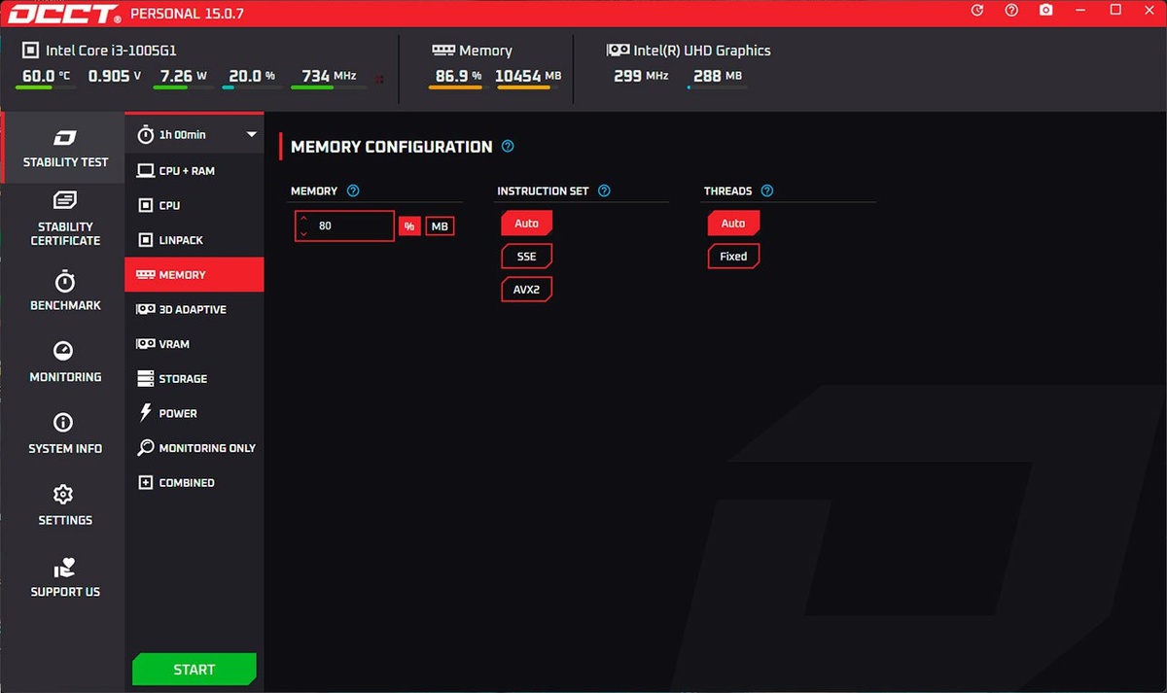Click the Memory module icon in header
This screenshot has width=1167, height=693.
tap(443, 50)
